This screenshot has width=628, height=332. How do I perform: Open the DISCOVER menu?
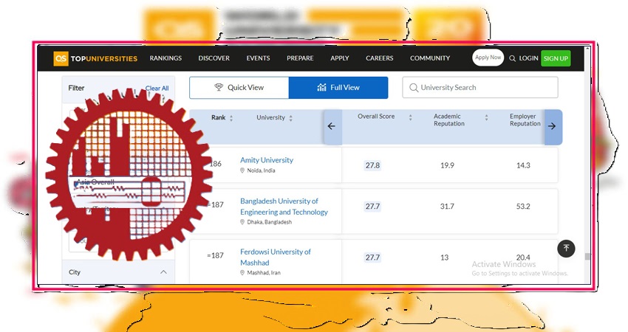(x=214, y=58)
